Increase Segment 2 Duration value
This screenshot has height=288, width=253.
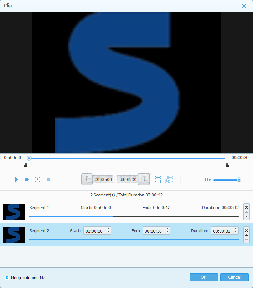pos(236,229)
